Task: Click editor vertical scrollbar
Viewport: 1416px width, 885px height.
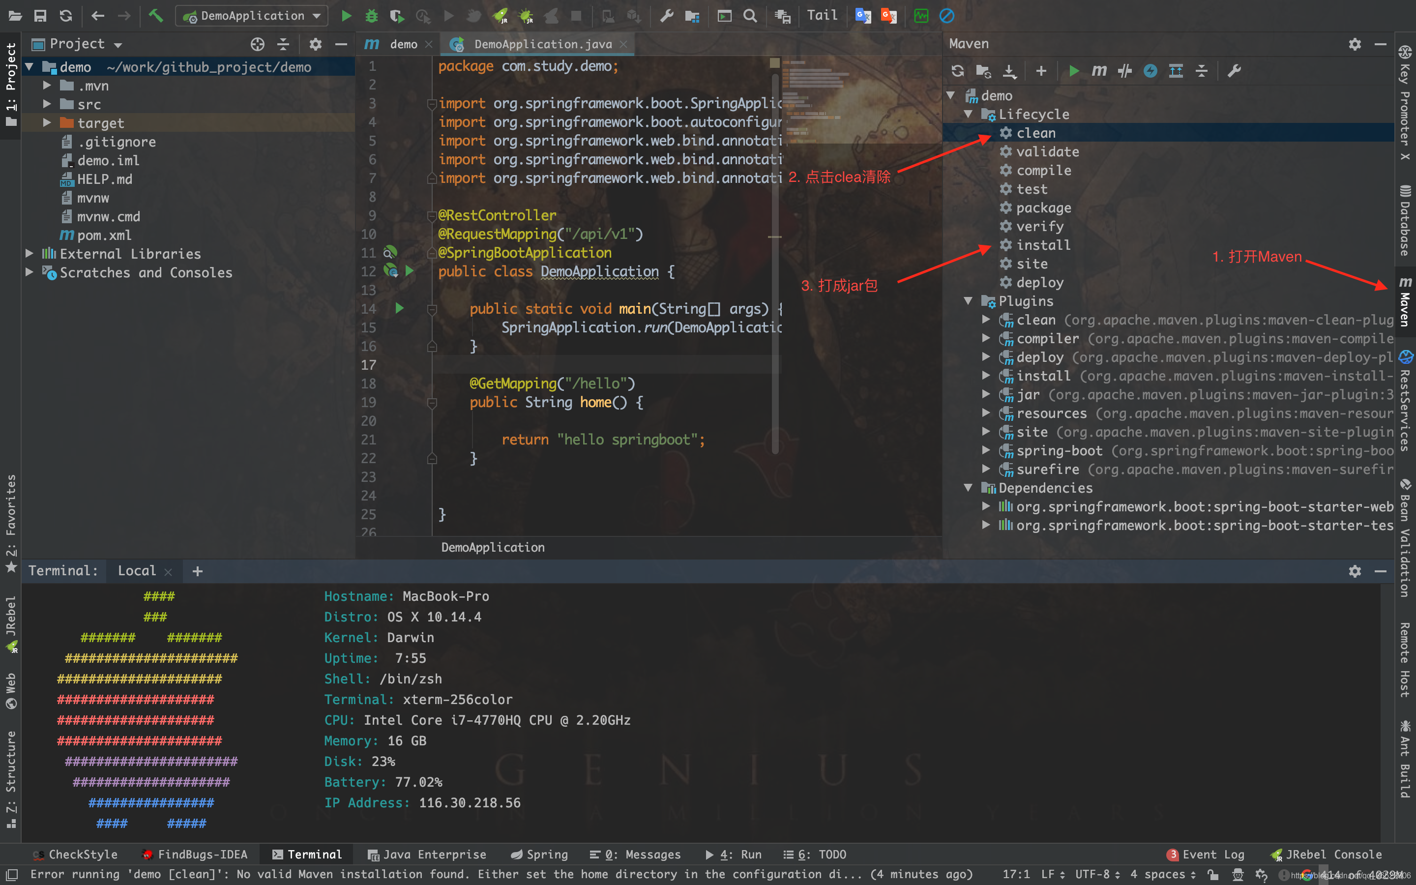Action: click(x=775, y=264)
